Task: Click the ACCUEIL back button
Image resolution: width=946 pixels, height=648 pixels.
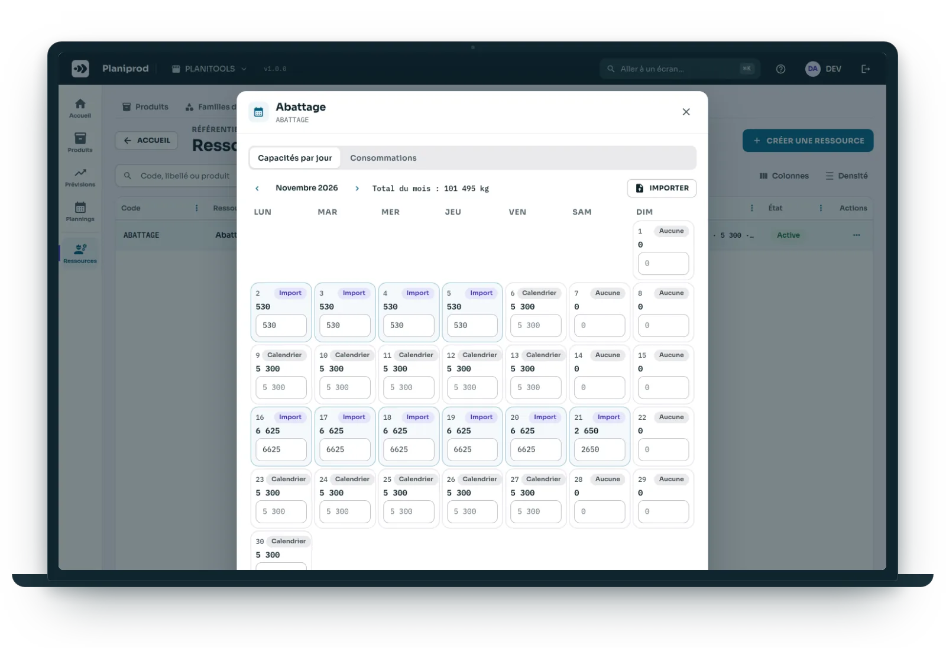Action: (x=147, y=141)
